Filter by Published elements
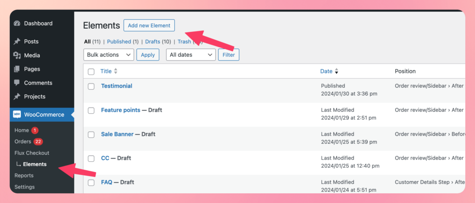This screenshot has height=203, width=475. 119,42
